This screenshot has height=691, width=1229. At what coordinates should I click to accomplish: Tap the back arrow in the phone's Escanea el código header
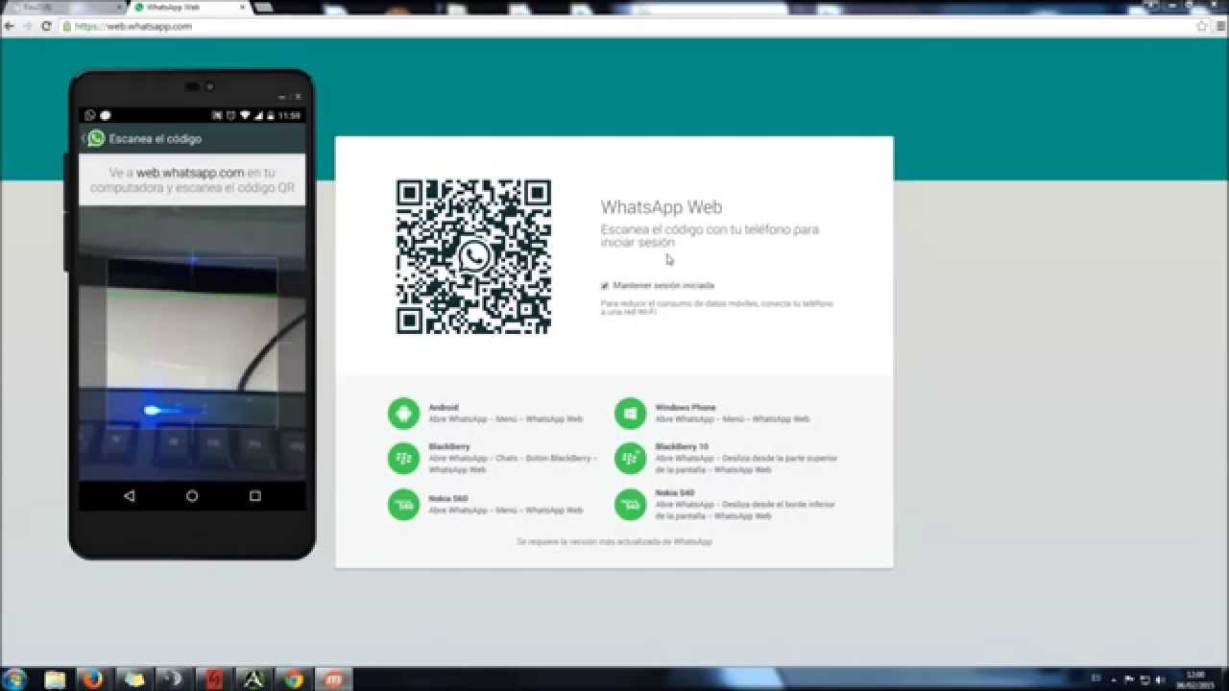(84, 138)
